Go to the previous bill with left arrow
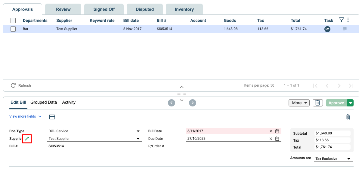This screenshot has width=359, height=172. coord(171,103)
